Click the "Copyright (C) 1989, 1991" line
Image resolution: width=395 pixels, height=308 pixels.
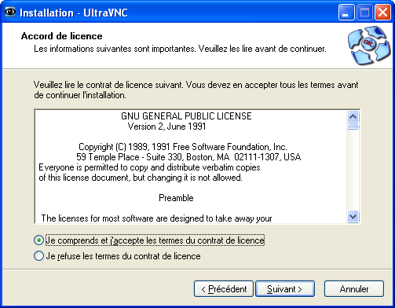pos(183,147)
